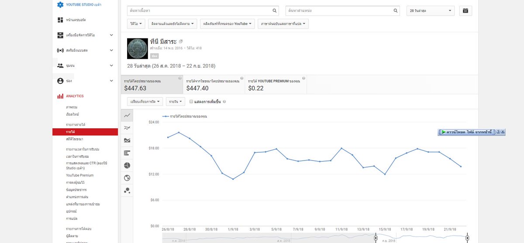Open the dashboard grid icon in sidebar
524x243 pixels.
point(60,20)
